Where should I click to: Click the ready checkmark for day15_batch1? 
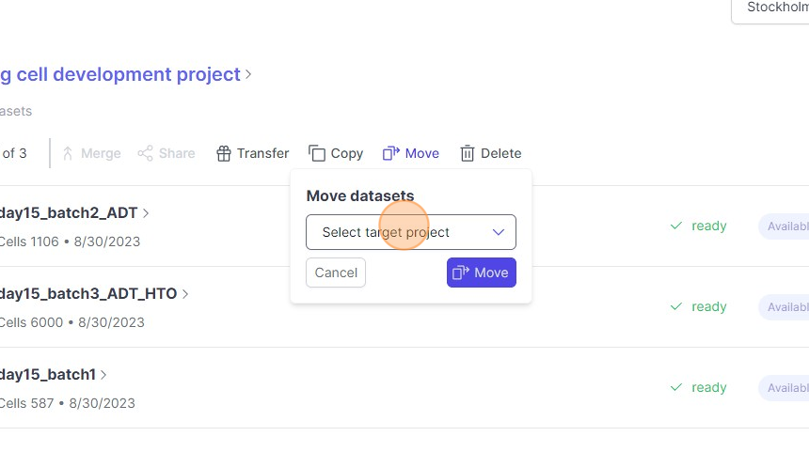coord(675,387)
